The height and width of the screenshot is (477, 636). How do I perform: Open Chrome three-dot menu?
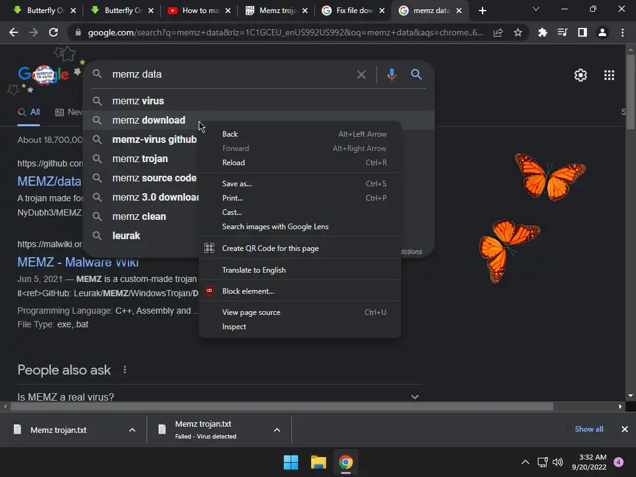click(x=622, y=32)
